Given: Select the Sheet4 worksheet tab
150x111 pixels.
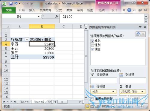Looking at the screenshot, I should point(39,102).
